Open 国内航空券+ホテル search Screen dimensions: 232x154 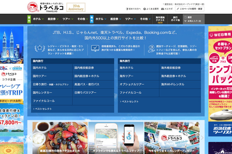point(93,76)
